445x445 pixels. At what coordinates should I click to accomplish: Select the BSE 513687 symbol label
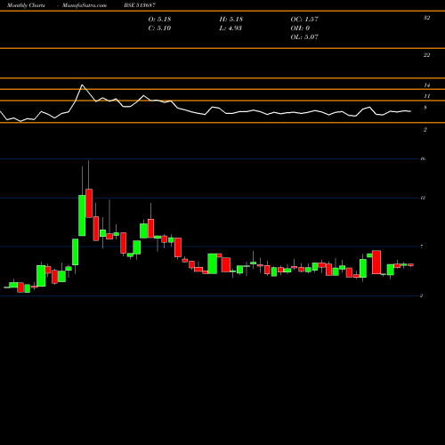pyautogui.click(x=140, y=5)
